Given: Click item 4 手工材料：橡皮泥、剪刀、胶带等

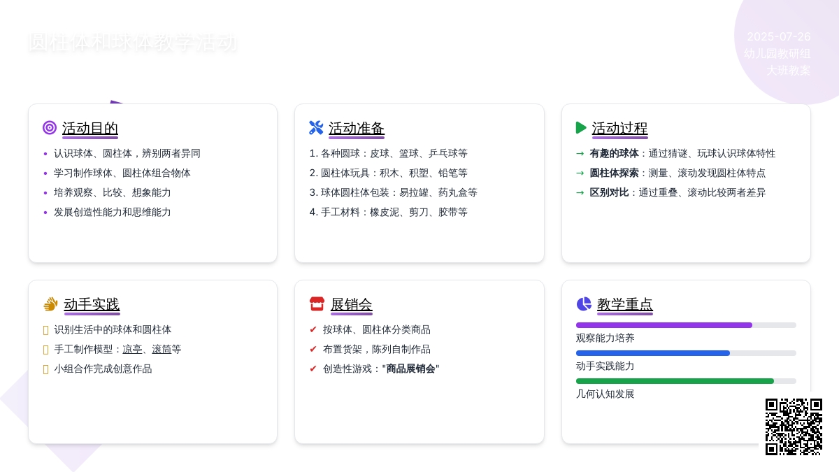Looking at the screenshot, I should [388, 212].
